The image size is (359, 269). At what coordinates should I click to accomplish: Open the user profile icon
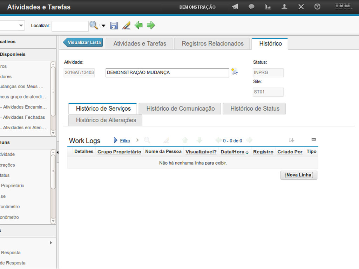[x=284, y=7]
